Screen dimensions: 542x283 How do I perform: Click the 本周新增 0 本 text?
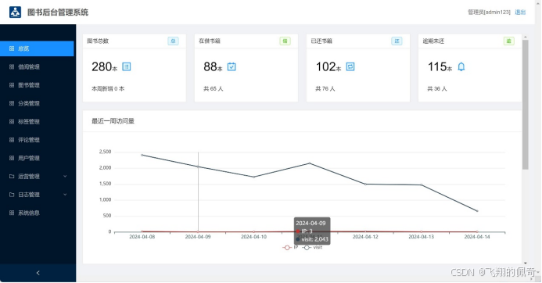[x=108, y=89]
